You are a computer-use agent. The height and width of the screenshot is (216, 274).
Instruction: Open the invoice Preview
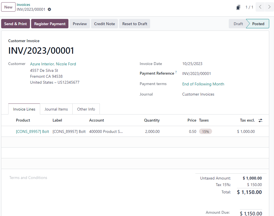tap(80, 24)
